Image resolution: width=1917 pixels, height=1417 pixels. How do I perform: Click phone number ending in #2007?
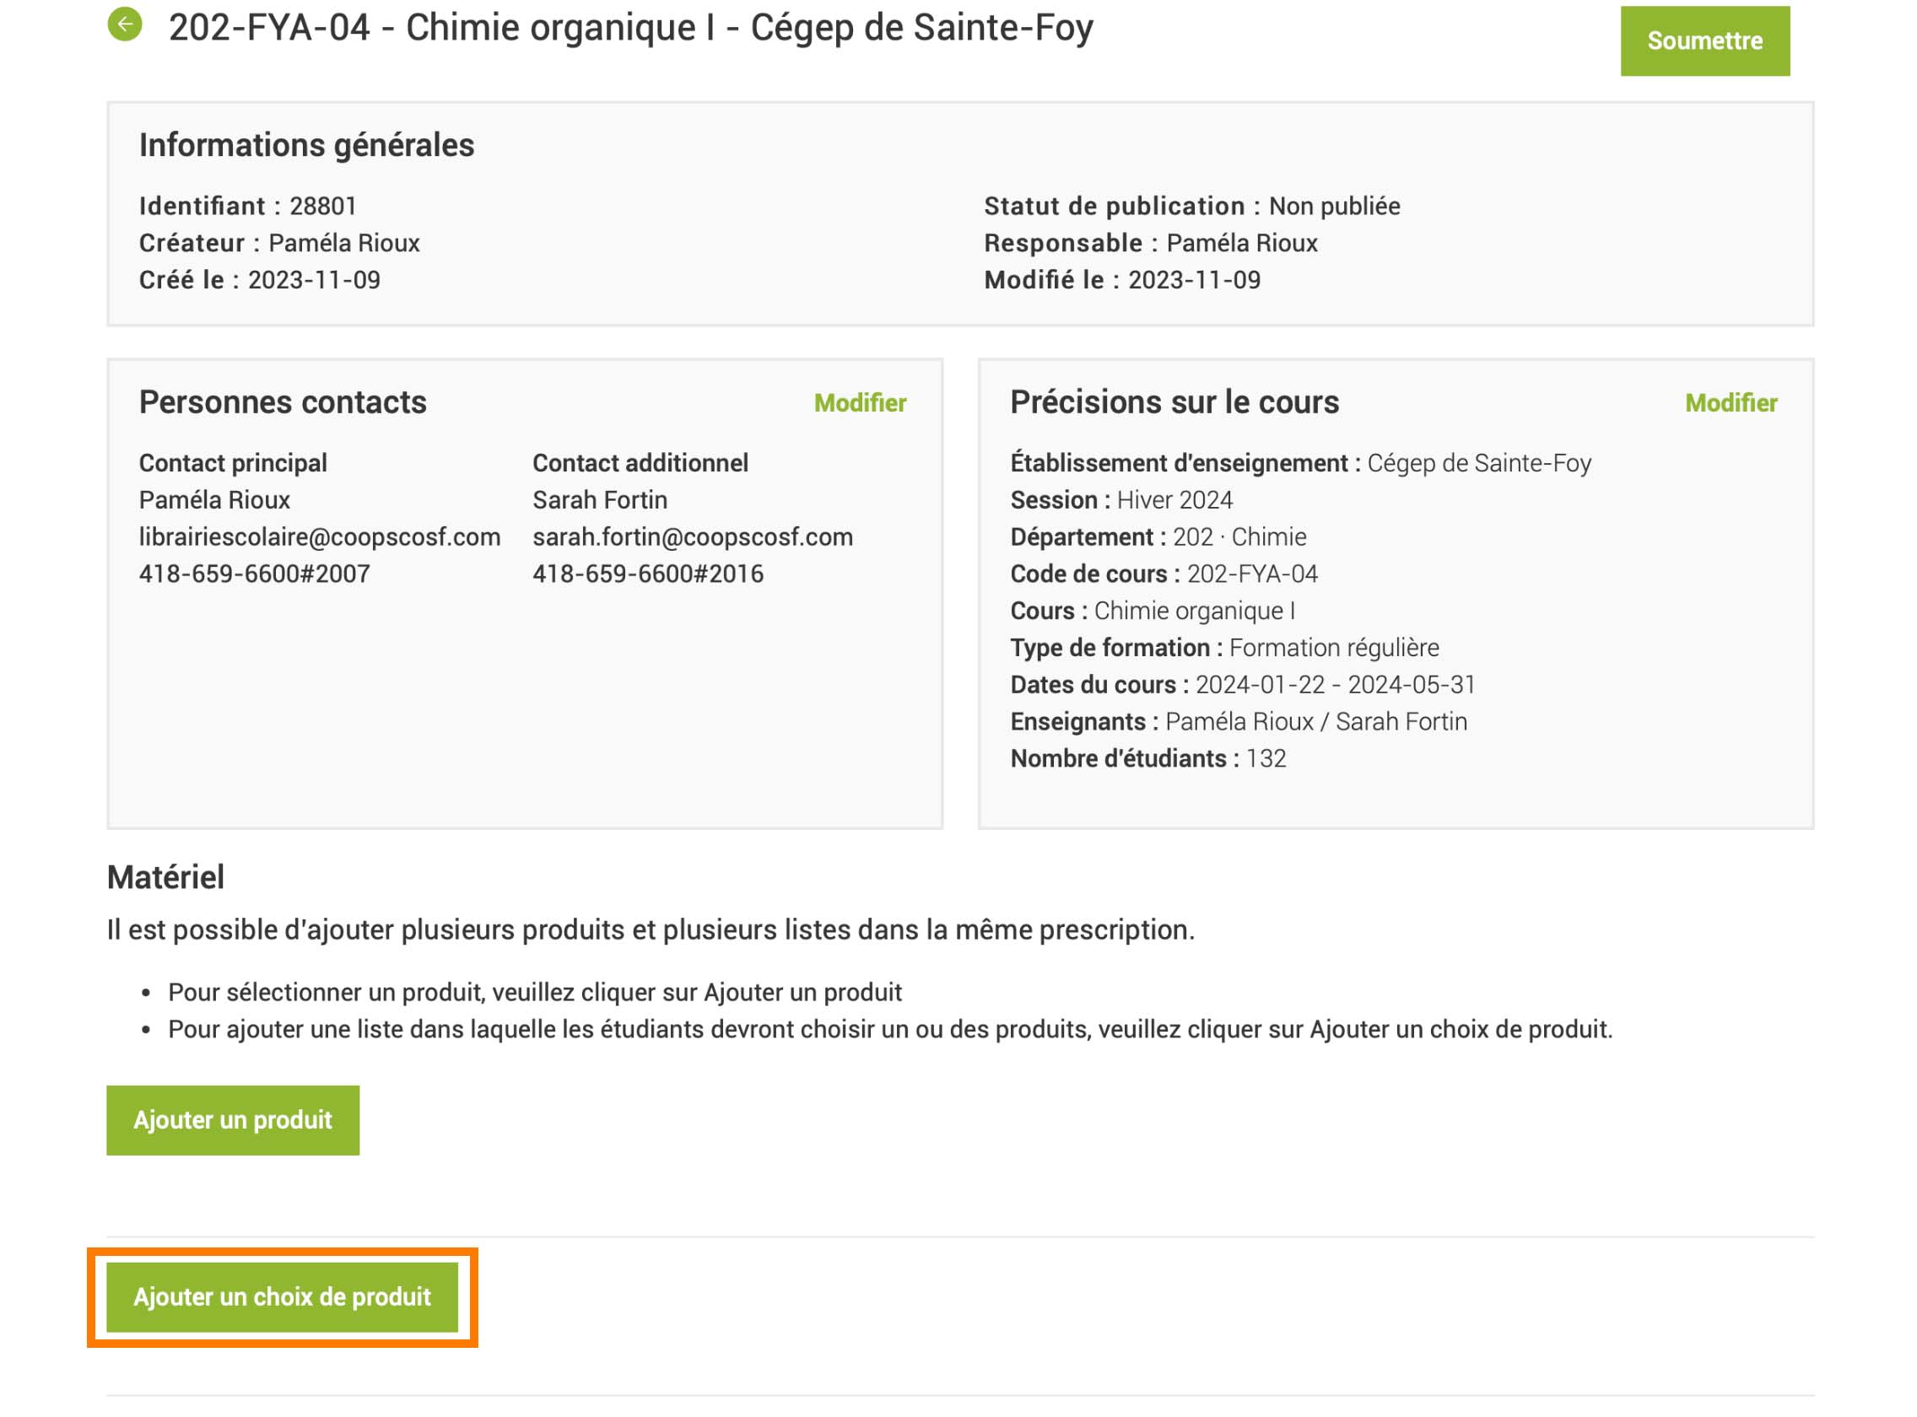[x=254, y=574]
